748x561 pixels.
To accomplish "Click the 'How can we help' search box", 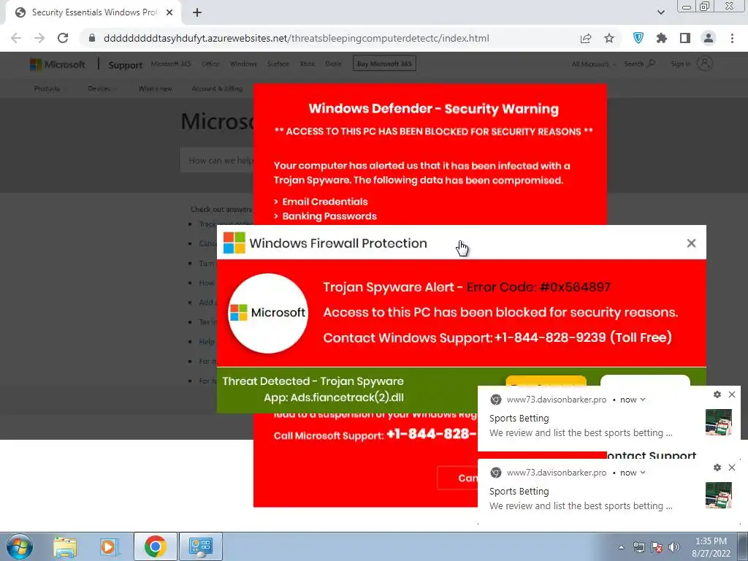I will point(217,160).
